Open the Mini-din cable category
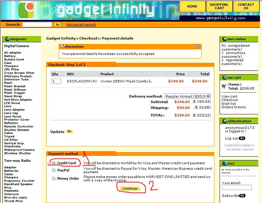The height and width of the screenshot is (203, 262). [x=16, y=198]
